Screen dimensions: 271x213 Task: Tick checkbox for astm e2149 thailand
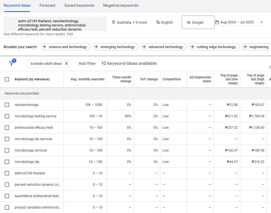coord(7,173)
